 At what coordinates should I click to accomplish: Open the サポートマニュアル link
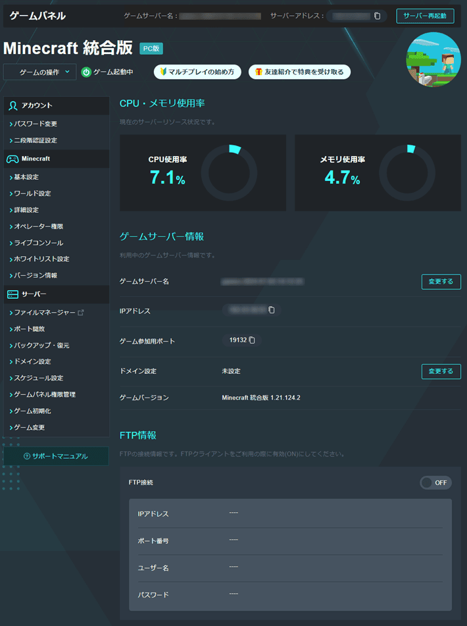tap(56, 456)
